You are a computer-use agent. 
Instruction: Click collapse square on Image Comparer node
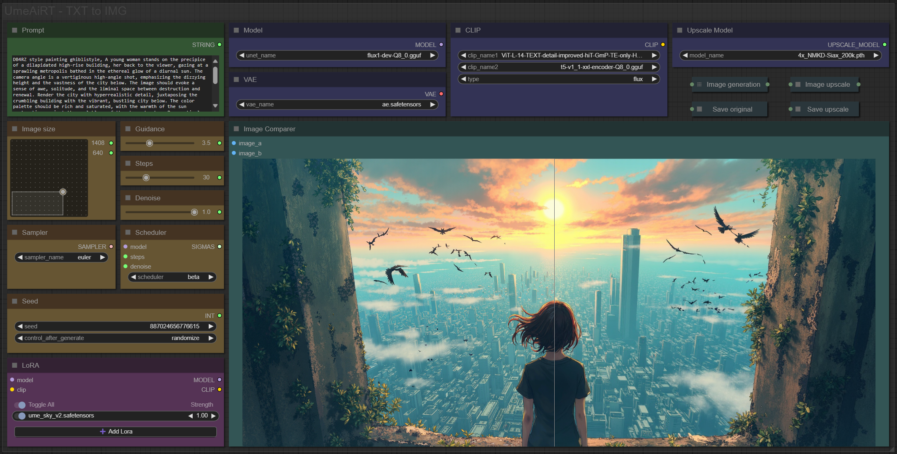[x=236, y=129]
